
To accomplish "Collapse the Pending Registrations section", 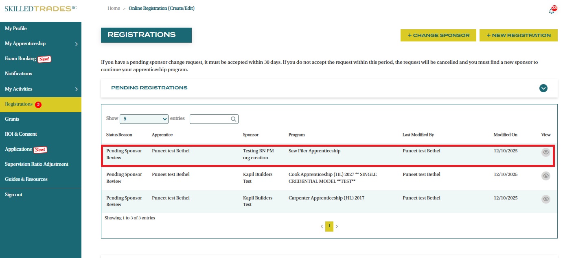I will pos(543,88).
